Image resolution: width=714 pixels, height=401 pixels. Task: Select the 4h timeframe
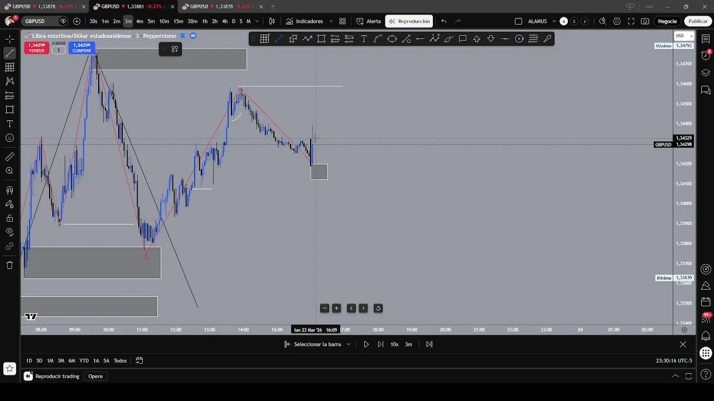(225, 21)
